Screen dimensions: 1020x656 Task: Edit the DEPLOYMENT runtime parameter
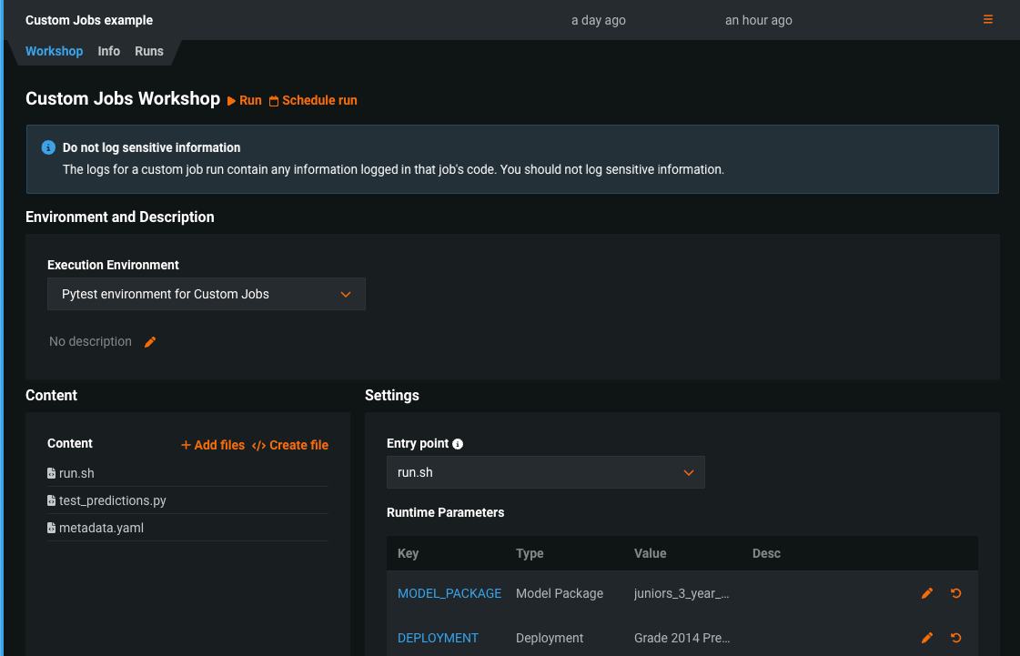pos(927,638)
